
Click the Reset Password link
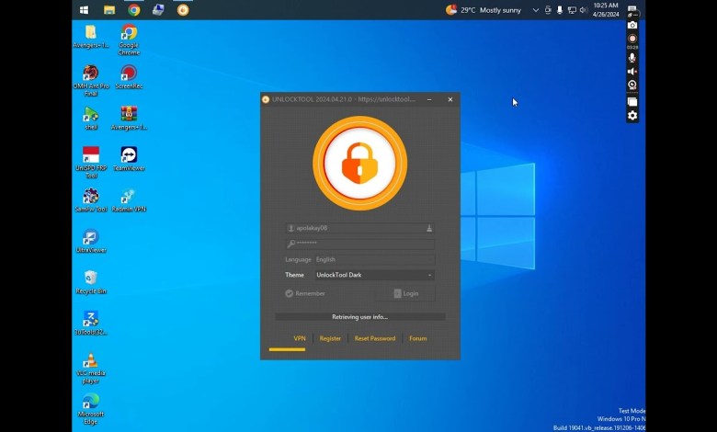375,338
